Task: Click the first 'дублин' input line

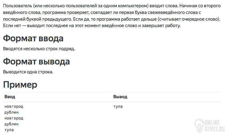Action: tap(11, 112)
